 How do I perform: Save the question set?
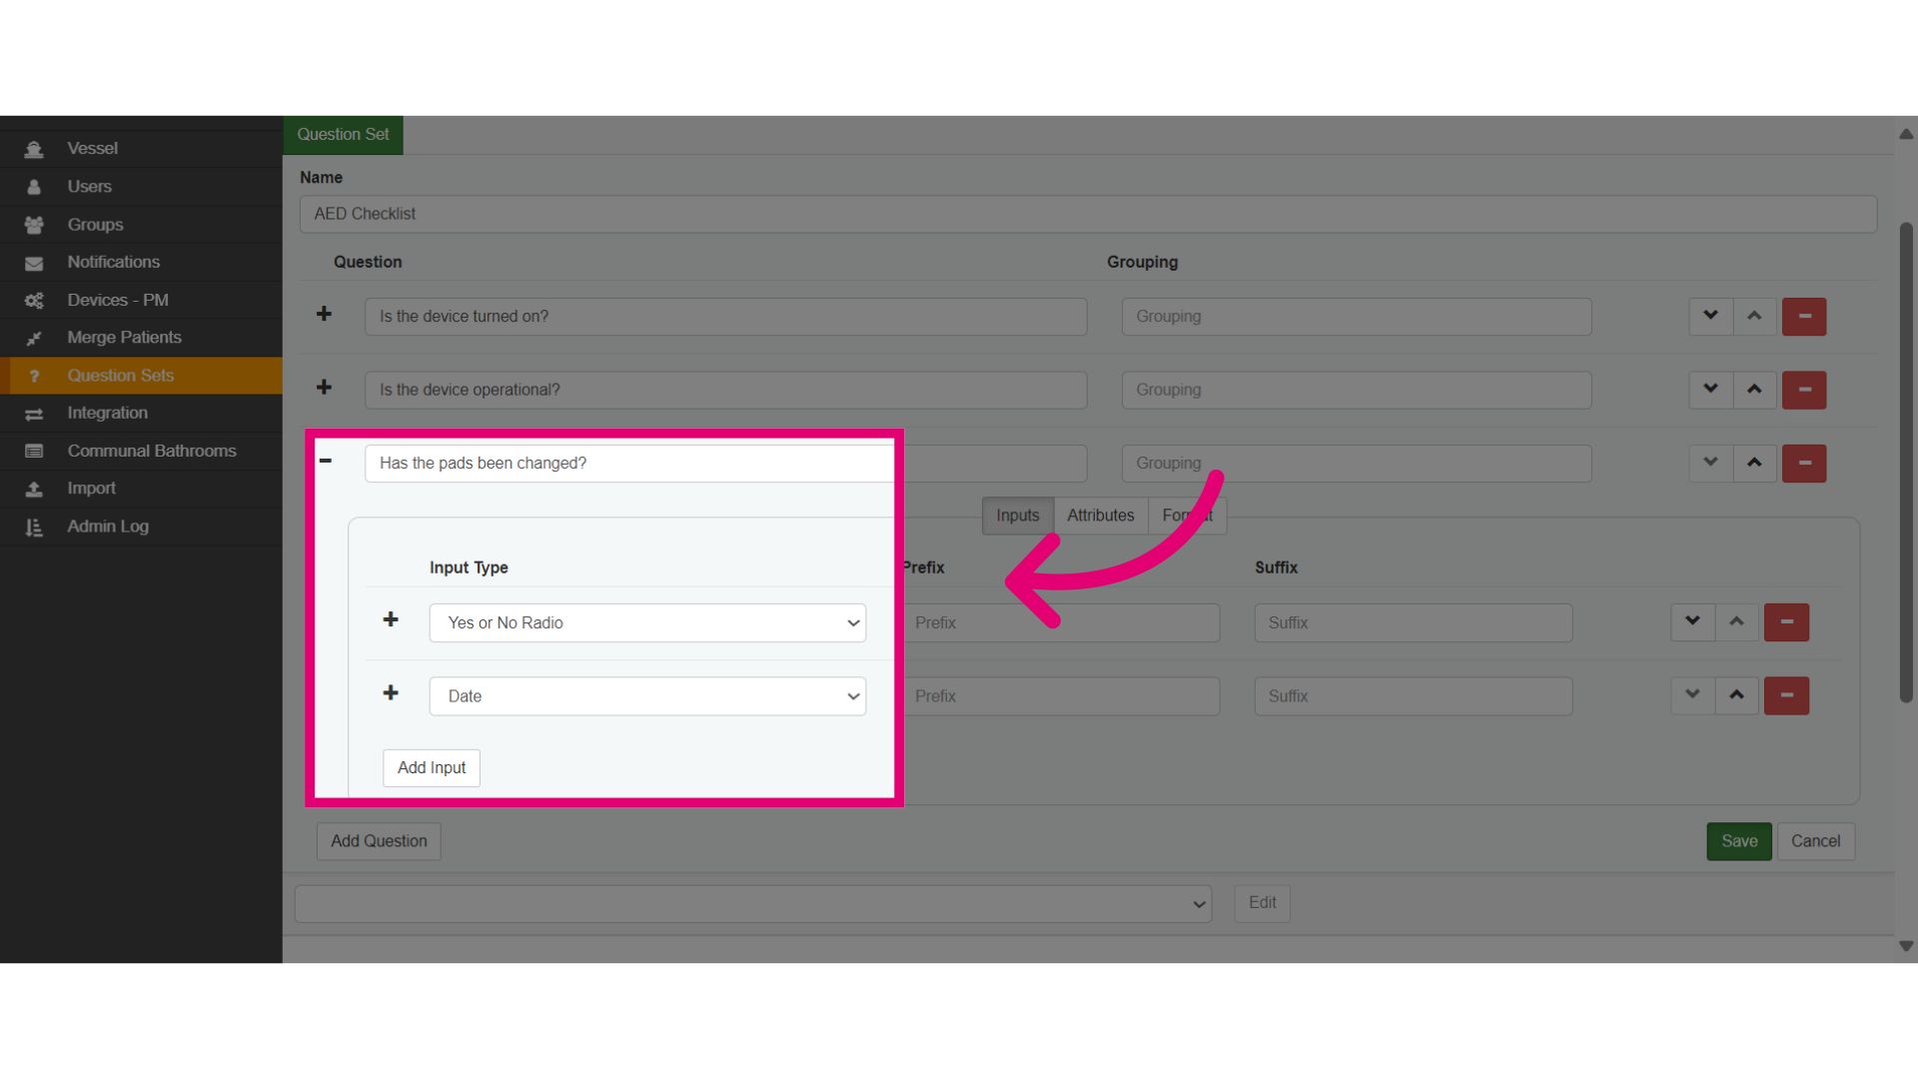[x=1739, y=841]
